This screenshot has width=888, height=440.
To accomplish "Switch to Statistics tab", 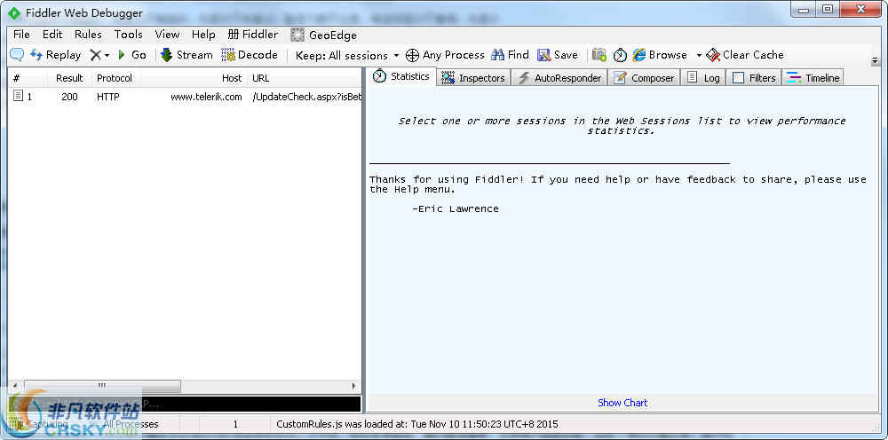I will [401, 76].
